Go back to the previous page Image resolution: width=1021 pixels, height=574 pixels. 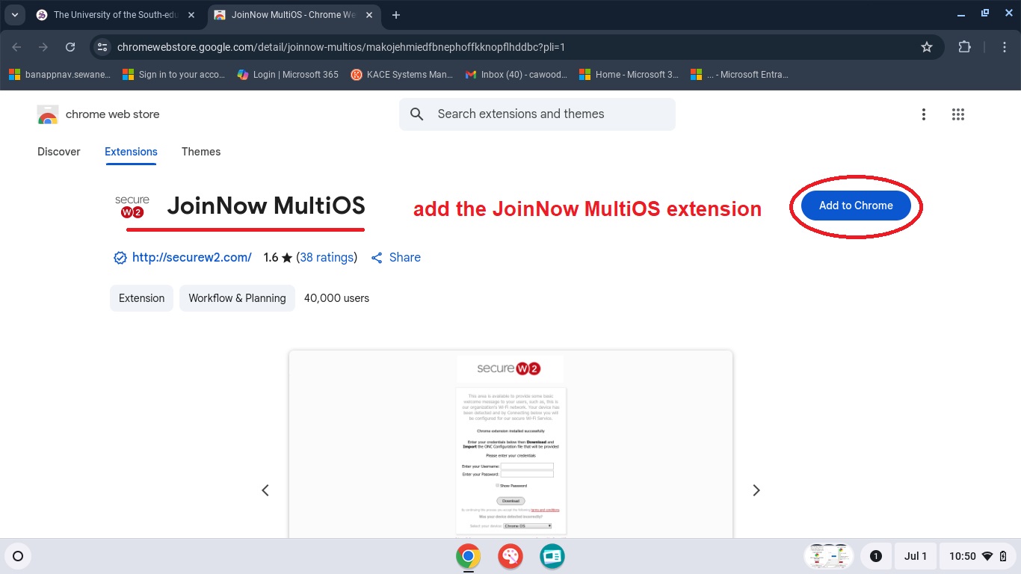pyautogui.click(x=16, y=47)
